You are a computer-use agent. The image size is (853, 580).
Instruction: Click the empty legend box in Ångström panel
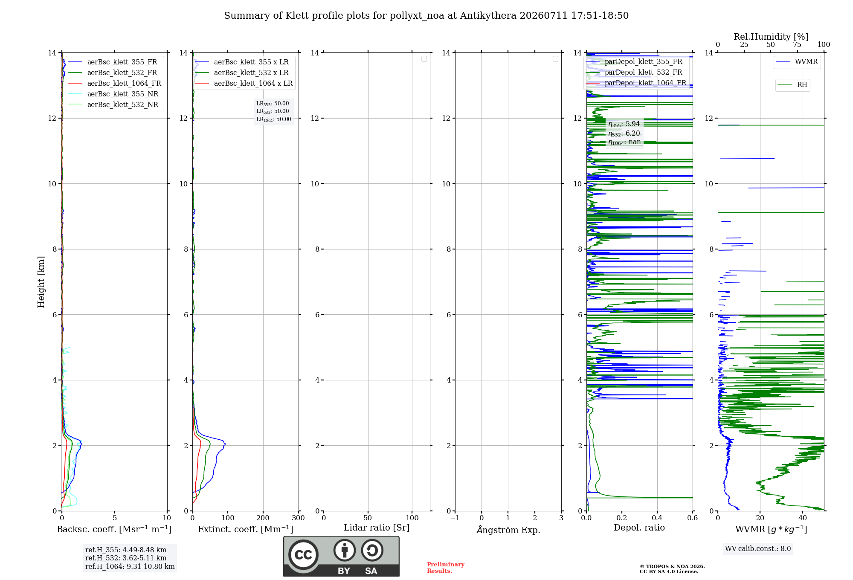(x=555, y=59)
